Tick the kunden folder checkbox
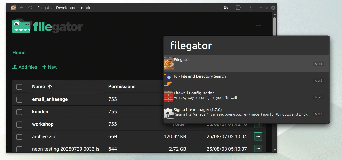The image size is (342, 160). (19, 112)
